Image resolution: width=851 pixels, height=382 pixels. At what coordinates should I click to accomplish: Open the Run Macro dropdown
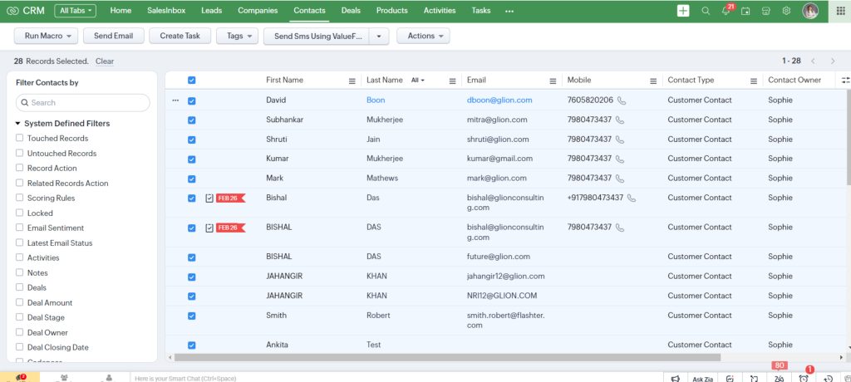[x=47, y=37]
